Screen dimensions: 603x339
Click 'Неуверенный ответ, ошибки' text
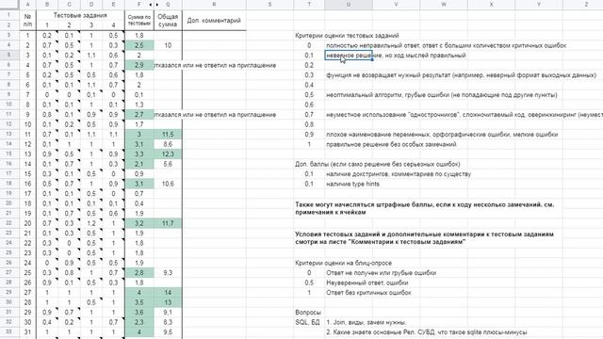tap(367, 282)
